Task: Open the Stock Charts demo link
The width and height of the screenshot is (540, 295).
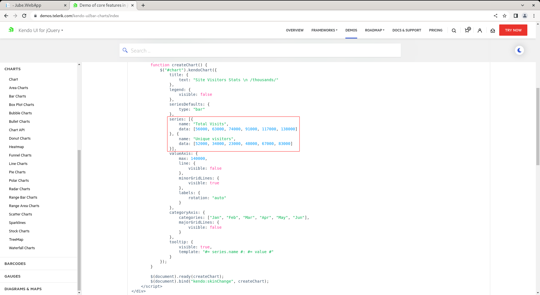Action: pyautogui.click(x=19, y=231)
